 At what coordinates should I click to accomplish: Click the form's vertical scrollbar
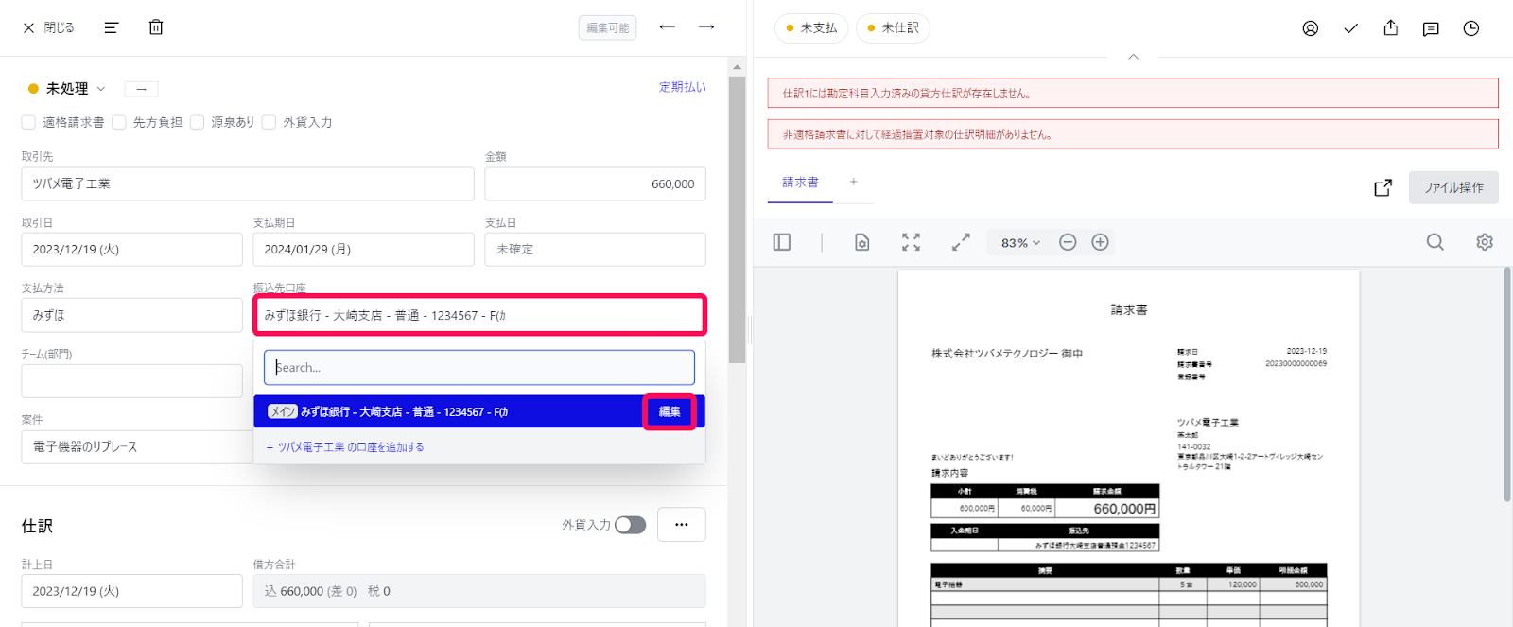[x=737, y=218]
